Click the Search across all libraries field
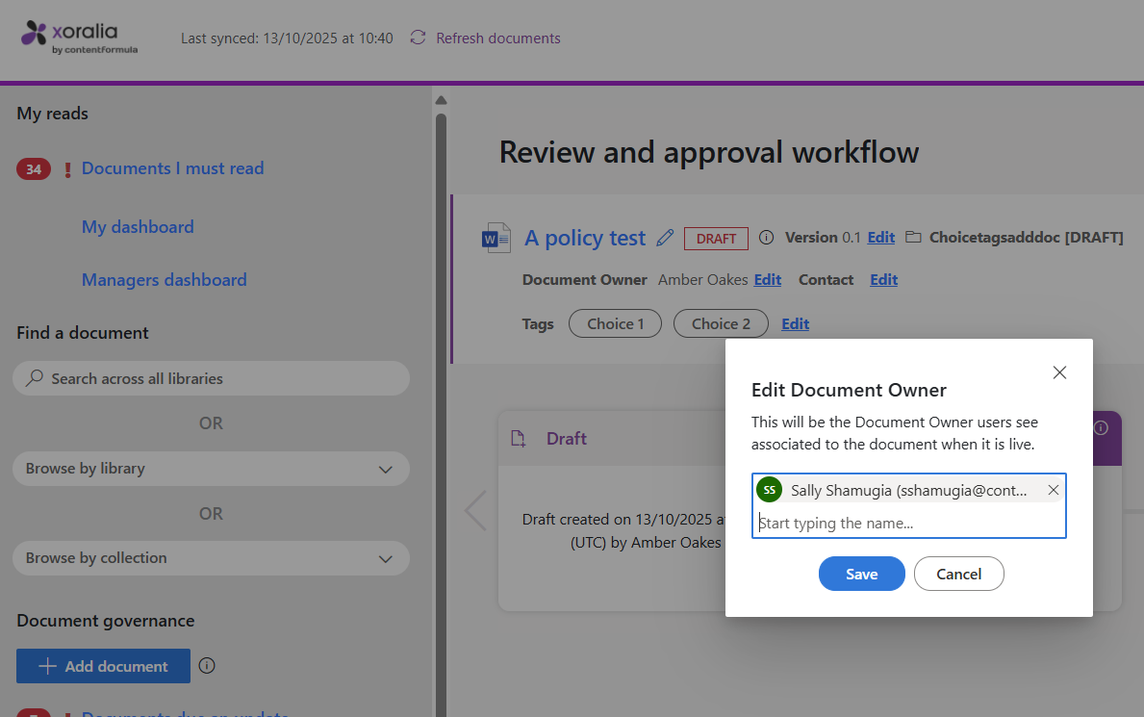This screenshot has height=717, width=1144. pyautogui.click(x=211, y=379)
